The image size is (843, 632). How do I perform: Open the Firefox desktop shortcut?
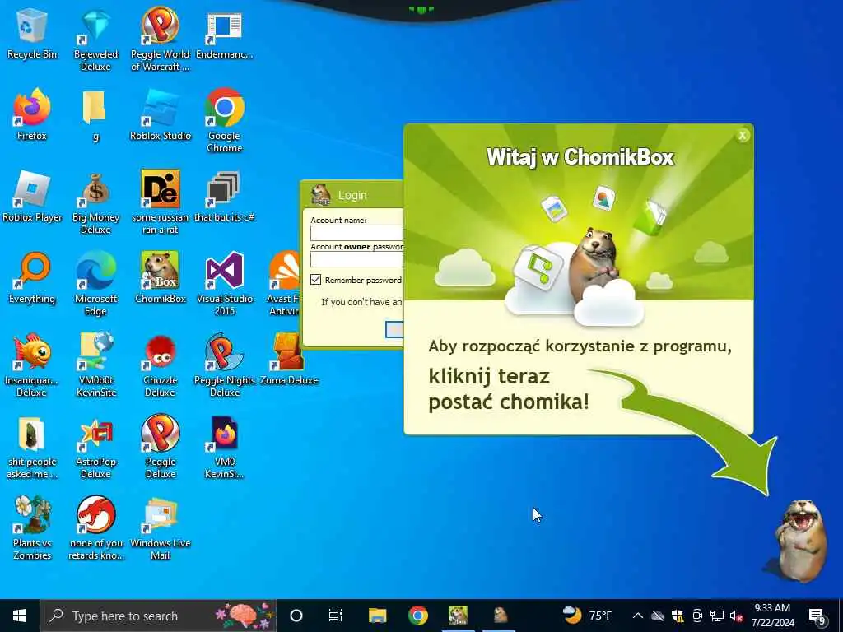click(x=32, y=115)
